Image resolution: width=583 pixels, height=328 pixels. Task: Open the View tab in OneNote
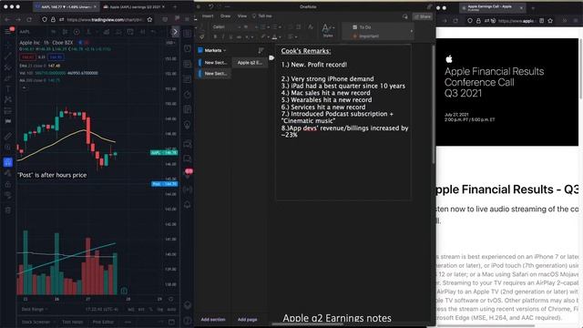(242, 16)
